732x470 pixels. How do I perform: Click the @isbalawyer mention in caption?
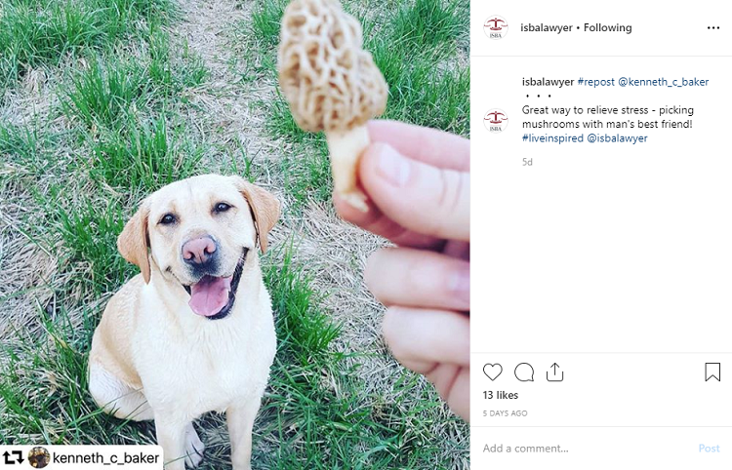(618, 138)
